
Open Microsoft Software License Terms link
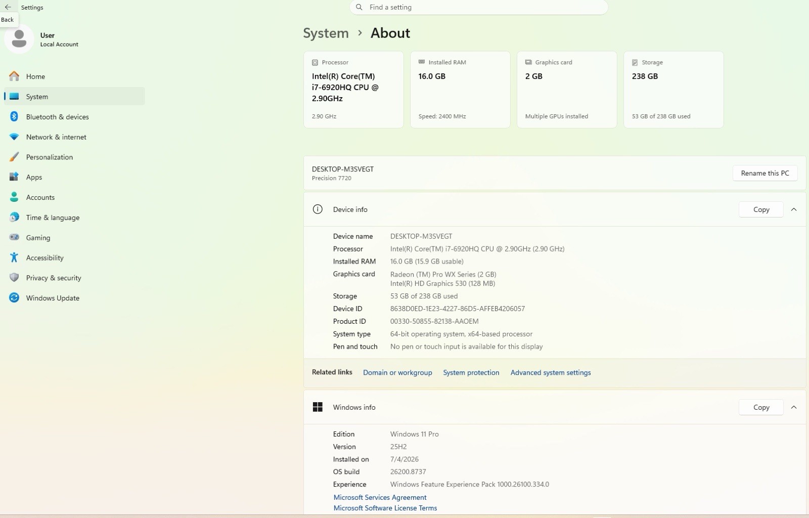click(385, 508)
